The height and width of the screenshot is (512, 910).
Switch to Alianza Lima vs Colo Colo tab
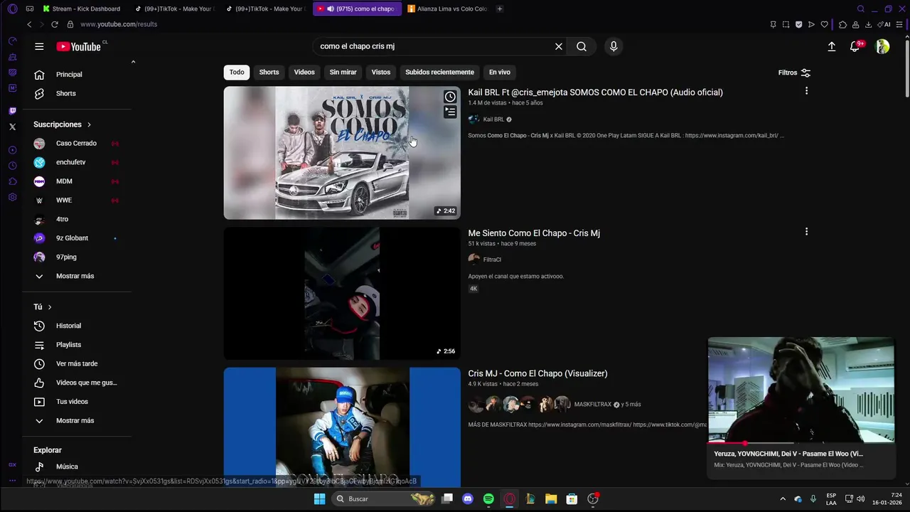pos(448,9)
